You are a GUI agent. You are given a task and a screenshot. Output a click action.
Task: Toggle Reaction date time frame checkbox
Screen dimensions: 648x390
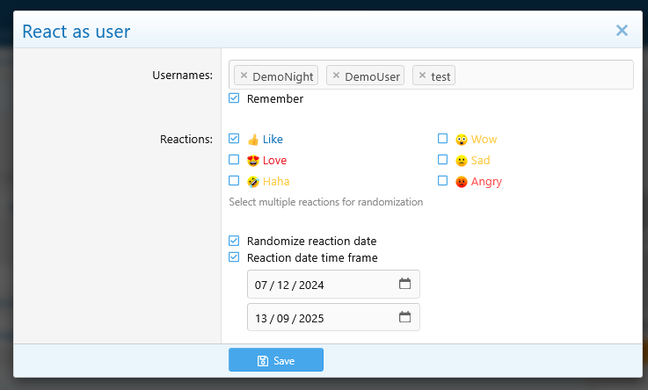coord(234,257)
